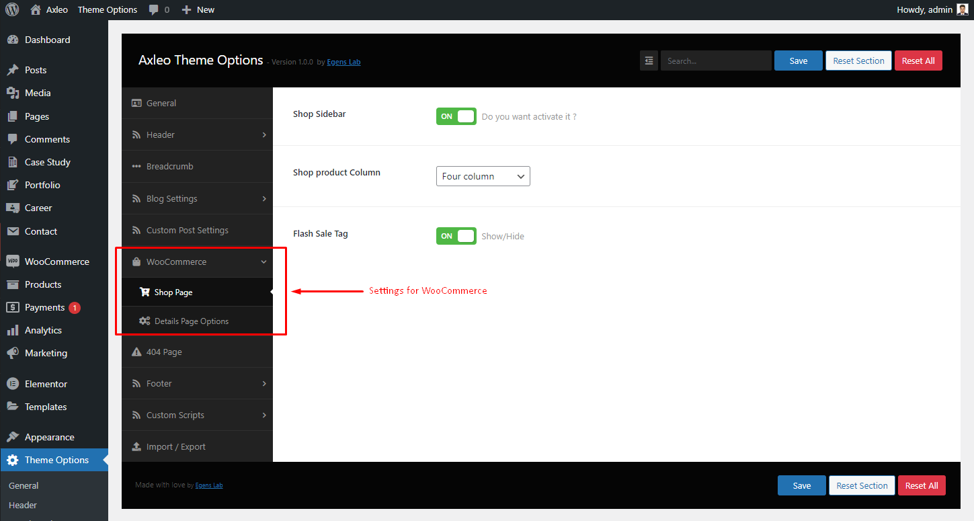The height and width of the screenshot is (521, 974).
Task: Expand the Custom Scripts chevron
Action: (x=264, y=415)
